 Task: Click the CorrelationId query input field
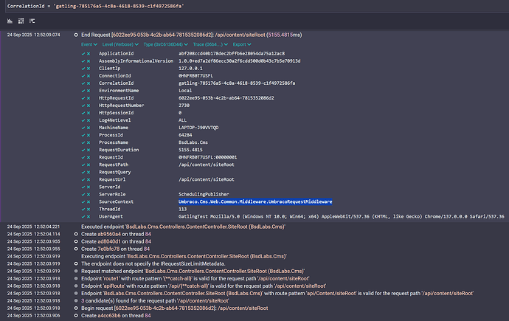254,8
